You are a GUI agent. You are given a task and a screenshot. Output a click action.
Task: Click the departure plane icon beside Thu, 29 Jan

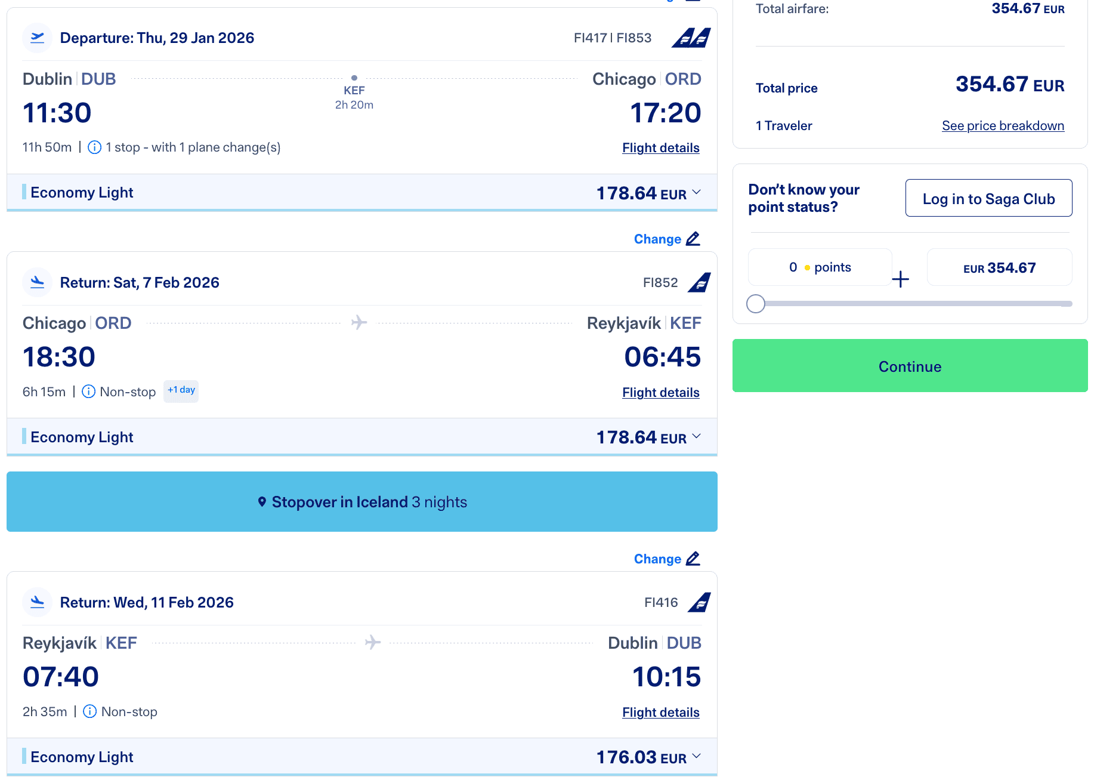(37, 38)
